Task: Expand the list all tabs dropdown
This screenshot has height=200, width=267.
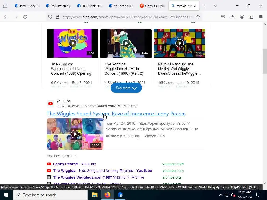Action: click(x=215, y=6)
